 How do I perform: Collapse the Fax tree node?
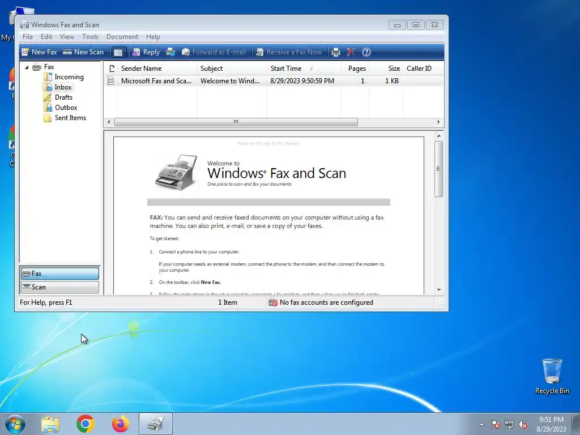pos(27,67)
